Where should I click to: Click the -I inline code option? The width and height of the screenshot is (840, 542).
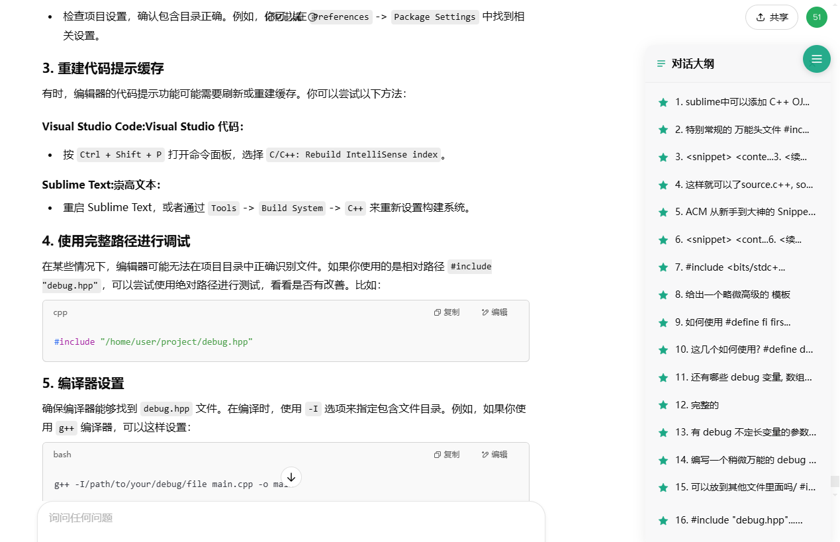pyautogui.click(x=313, y=409)
